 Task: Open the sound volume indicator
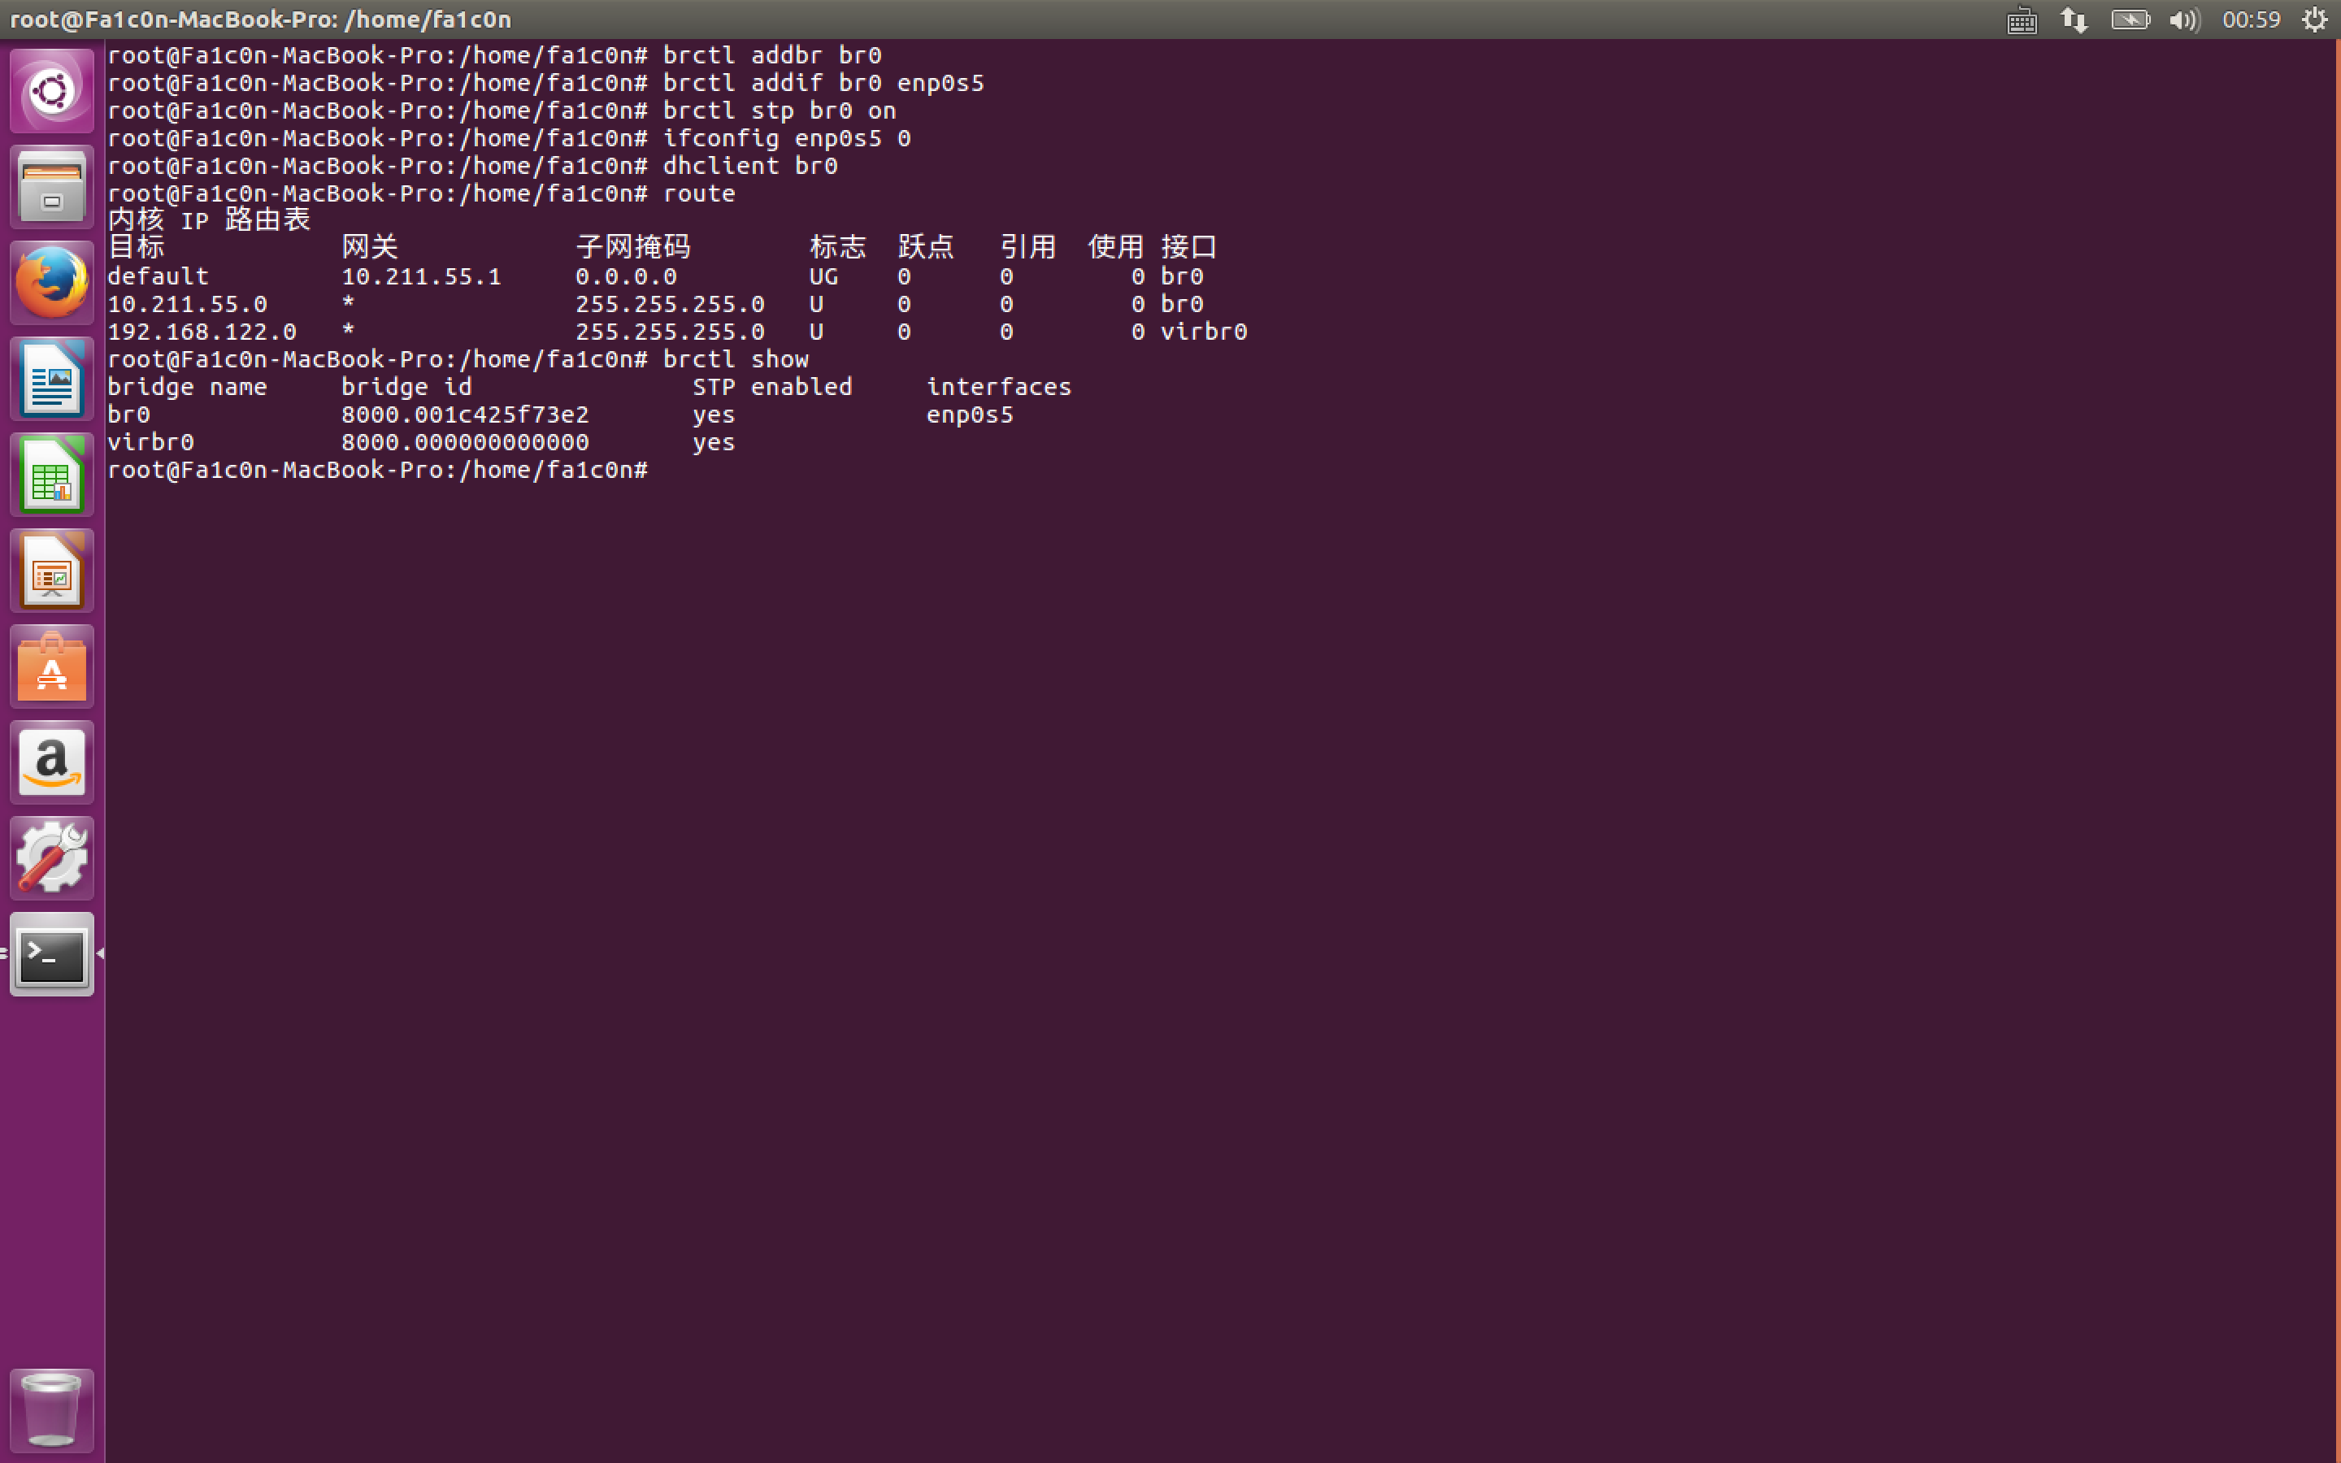point(2184,20)
